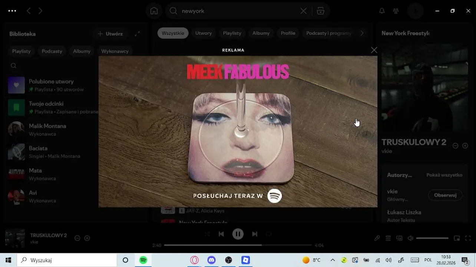Skip to the next track

(x=255, y=234)
